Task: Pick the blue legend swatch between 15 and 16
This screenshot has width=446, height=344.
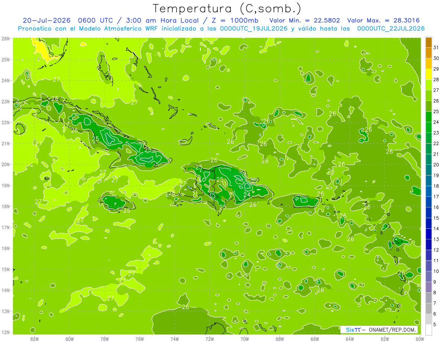Action: click(x=429, y=213)
